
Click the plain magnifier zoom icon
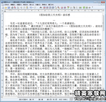click(x=56, y=8)
